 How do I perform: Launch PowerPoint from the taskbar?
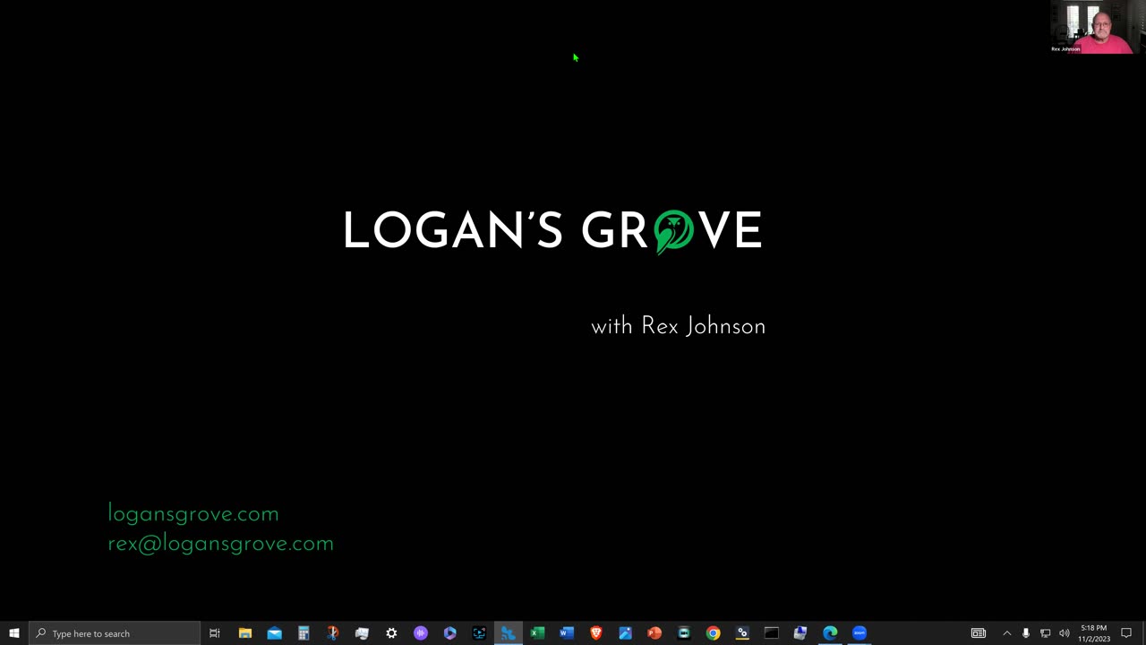pos(654,633)
